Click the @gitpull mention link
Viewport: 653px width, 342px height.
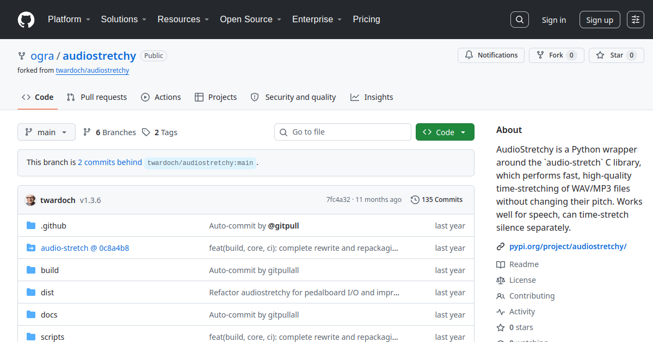pos(284,226)
